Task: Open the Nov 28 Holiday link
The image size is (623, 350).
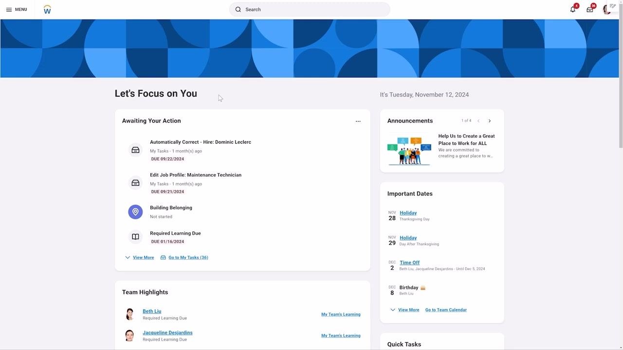Action: pyautogui.click(x=408, y=213)
